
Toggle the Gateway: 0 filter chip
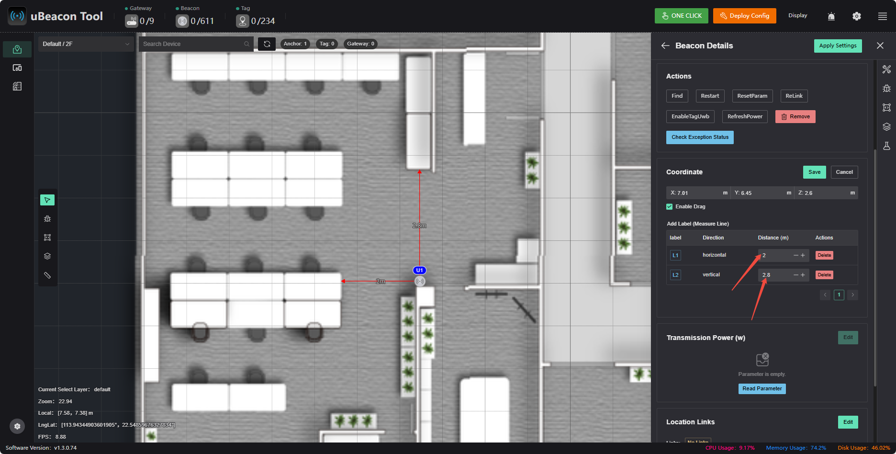(361, 44)
